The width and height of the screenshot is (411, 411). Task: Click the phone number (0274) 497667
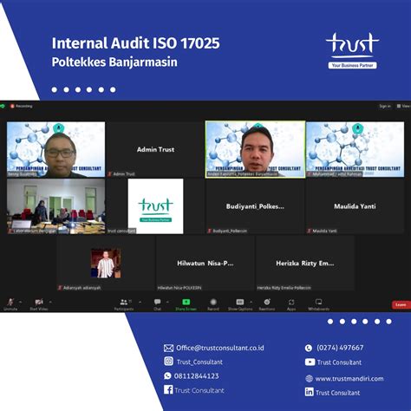point(340,348)
